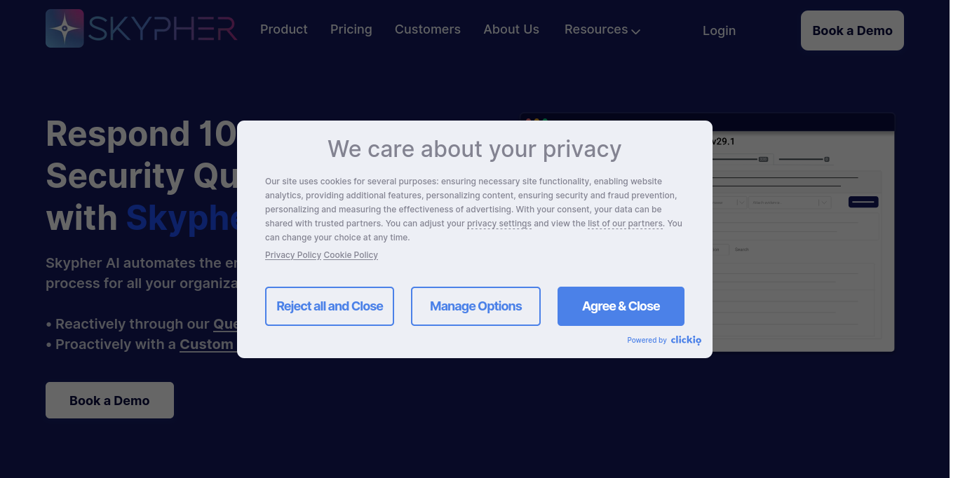Select the Product menu item

pos(283,29)
